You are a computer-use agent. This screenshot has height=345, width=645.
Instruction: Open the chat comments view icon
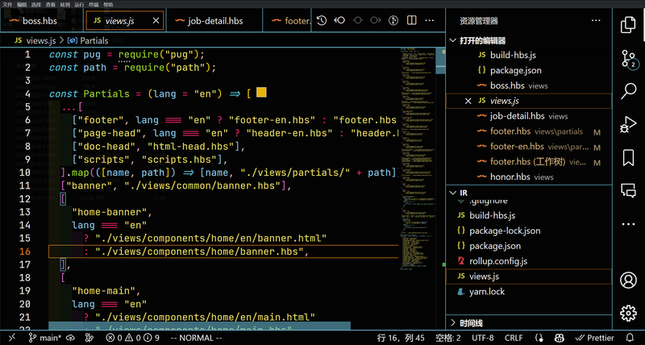[628, 191]
